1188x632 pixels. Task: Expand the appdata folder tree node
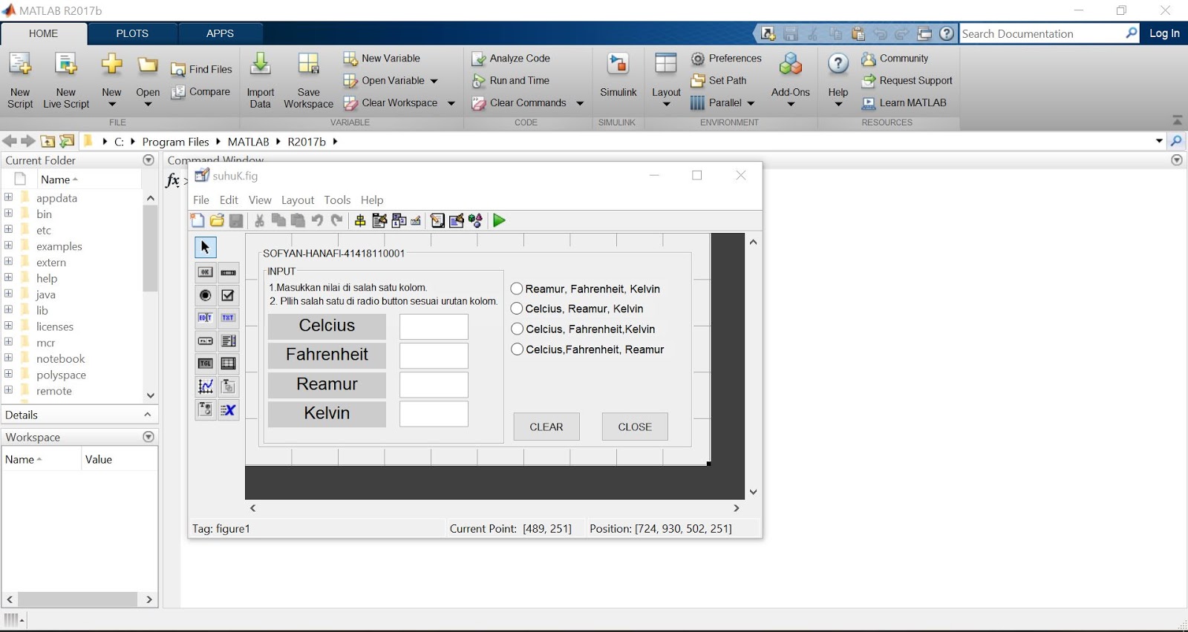click(x=8, y=197)
